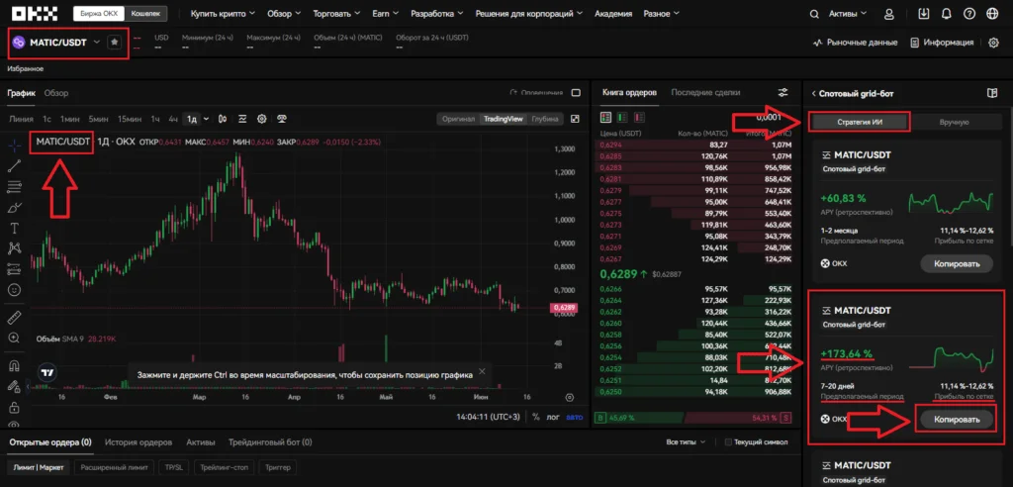Open the Академия menu item
1013x487 pixels.
coord(612,13)
